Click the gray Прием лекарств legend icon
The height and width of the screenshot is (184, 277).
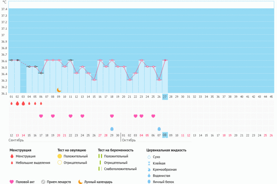click(x=43, y=181)
